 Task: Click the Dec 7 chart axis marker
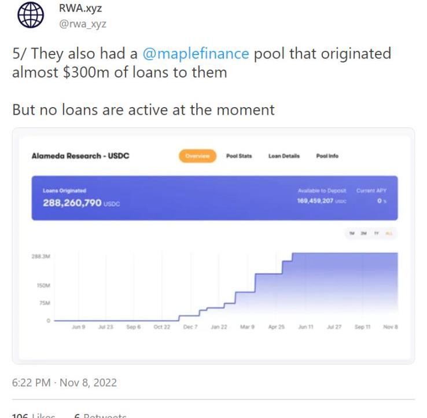click(x=189, y=327)
